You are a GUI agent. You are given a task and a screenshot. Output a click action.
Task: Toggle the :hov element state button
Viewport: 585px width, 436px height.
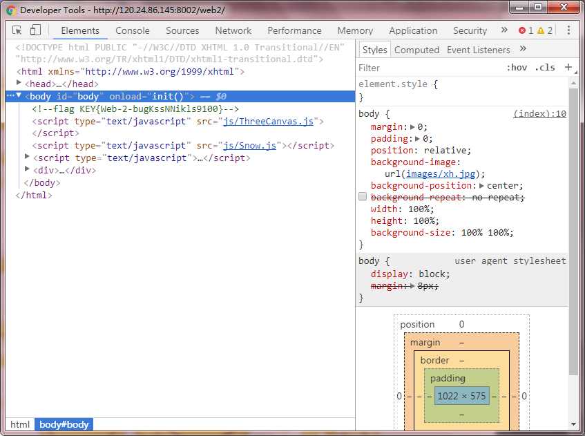[517, 68]
